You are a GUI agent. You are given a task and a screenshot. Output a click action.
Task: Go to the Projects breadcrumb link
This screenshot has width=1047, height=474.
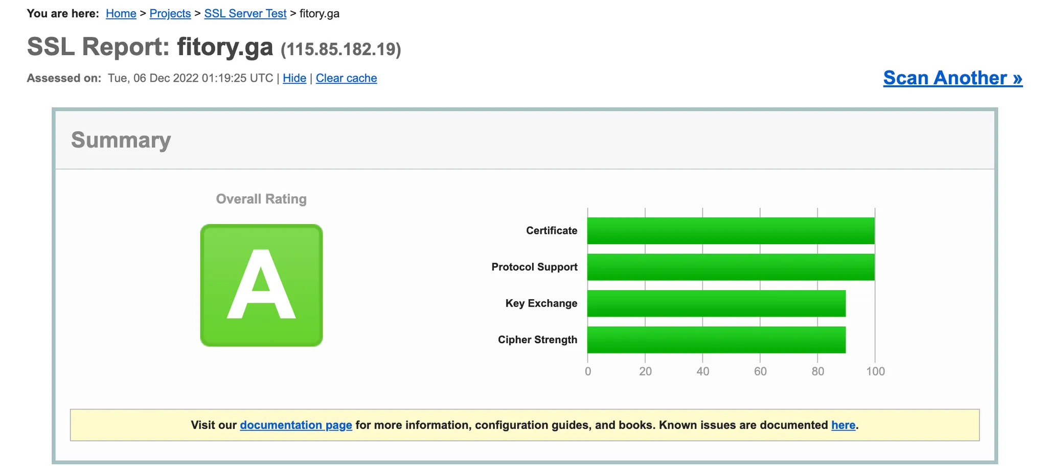170,14
